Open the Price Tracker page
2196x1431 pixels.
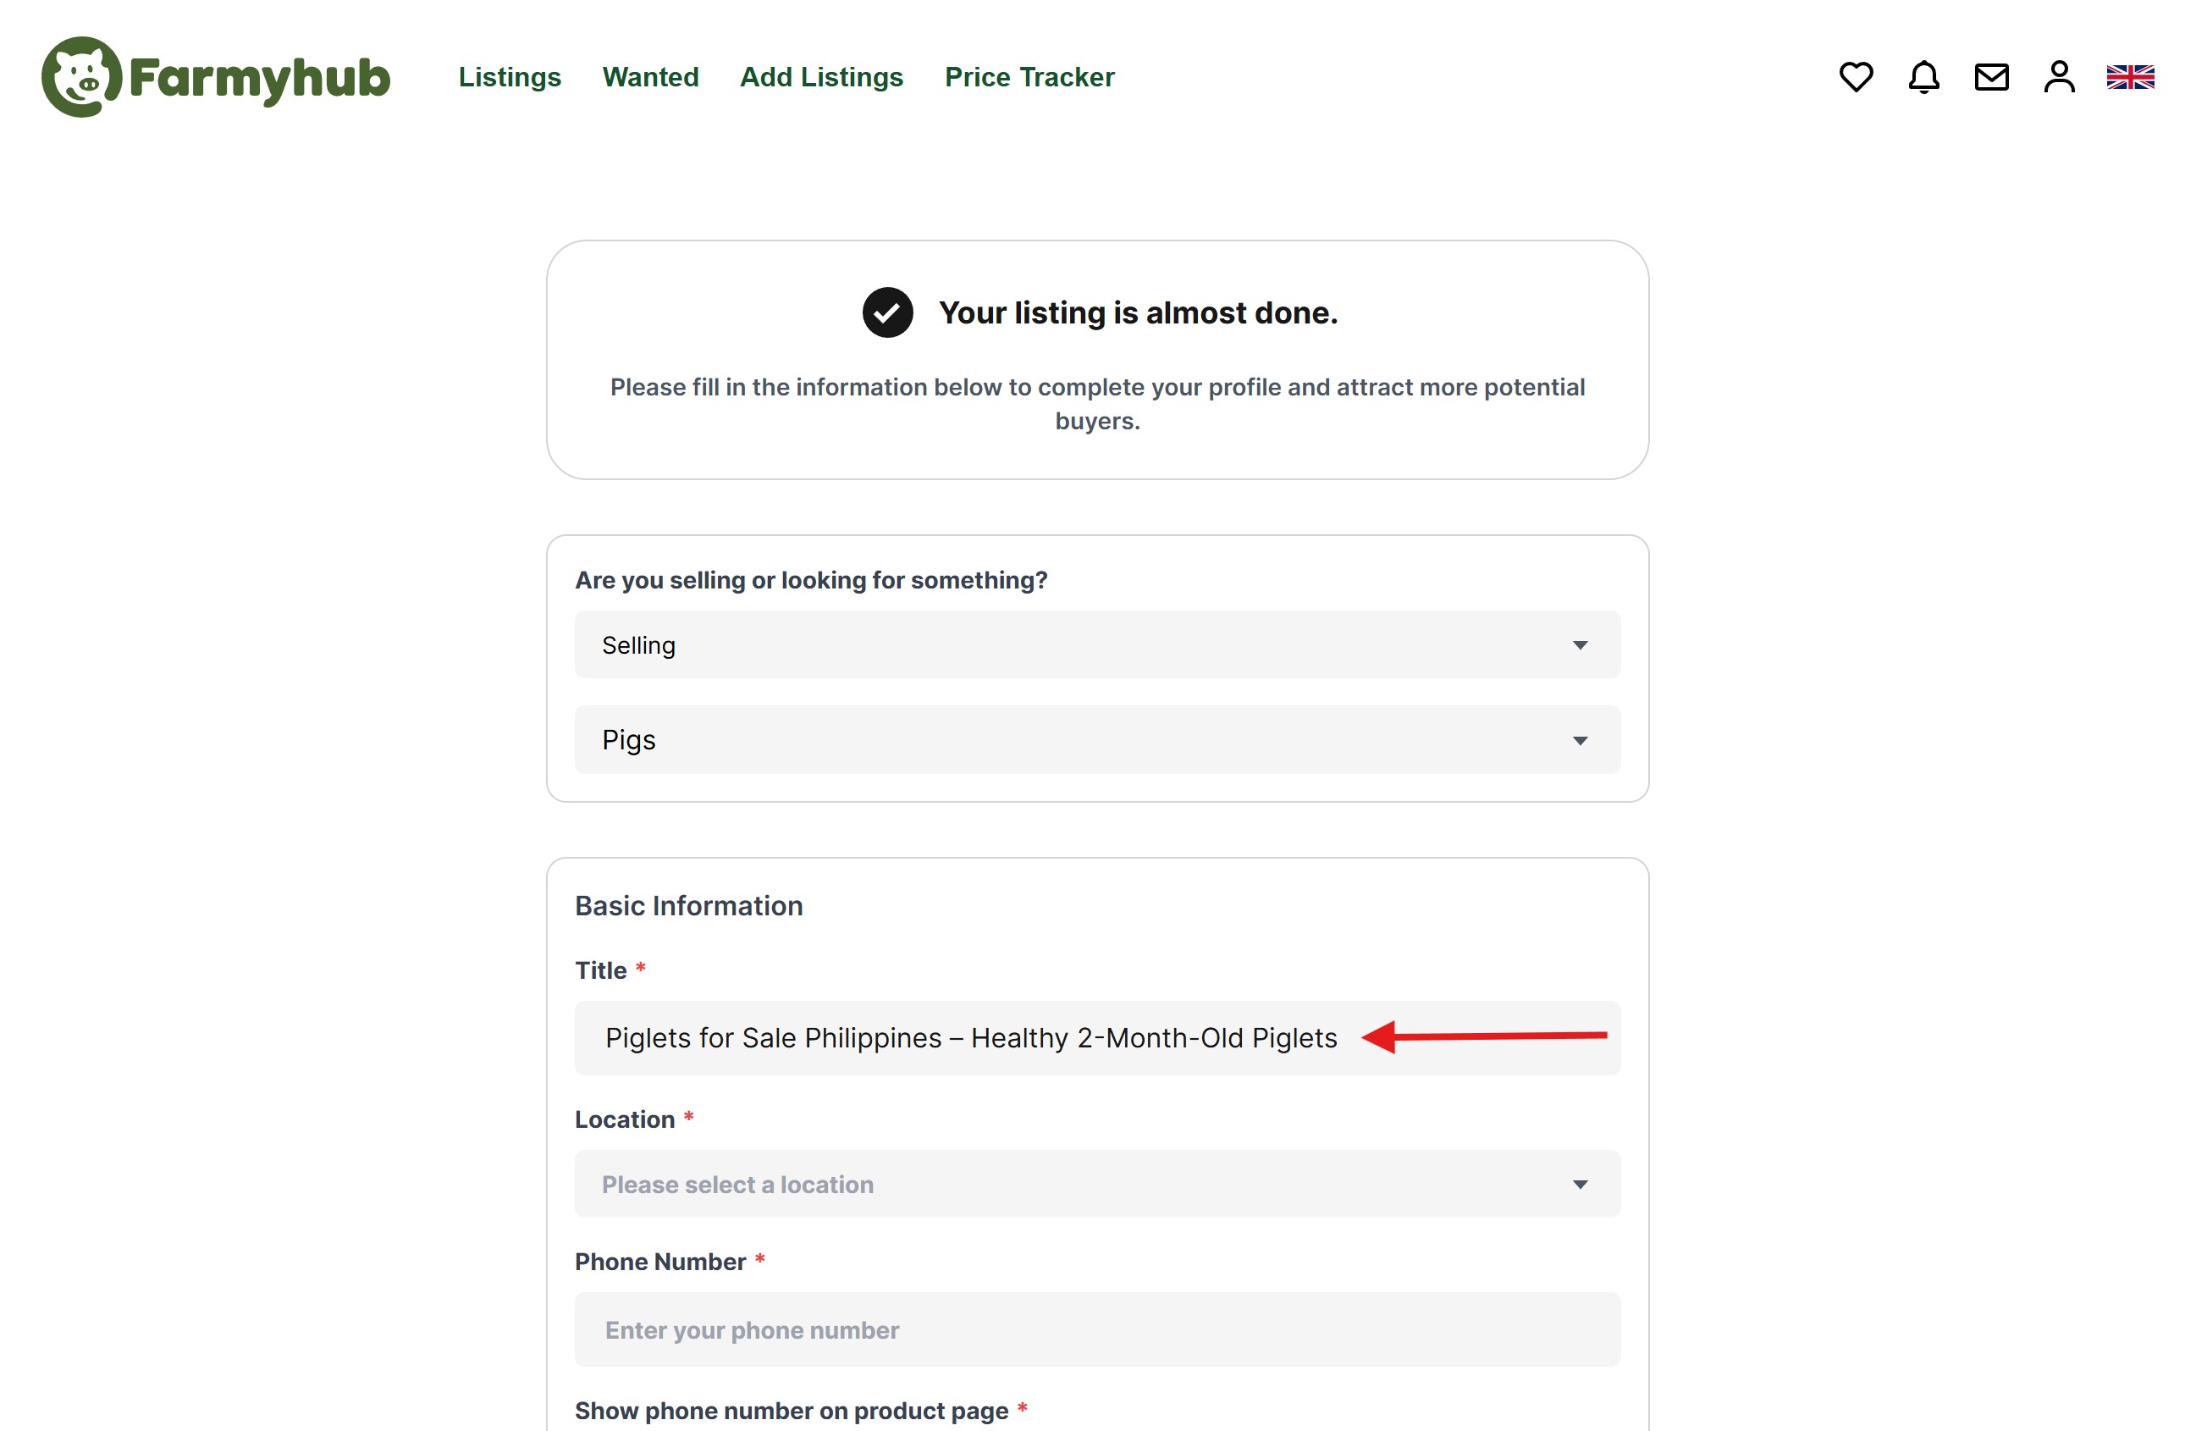1029,76
